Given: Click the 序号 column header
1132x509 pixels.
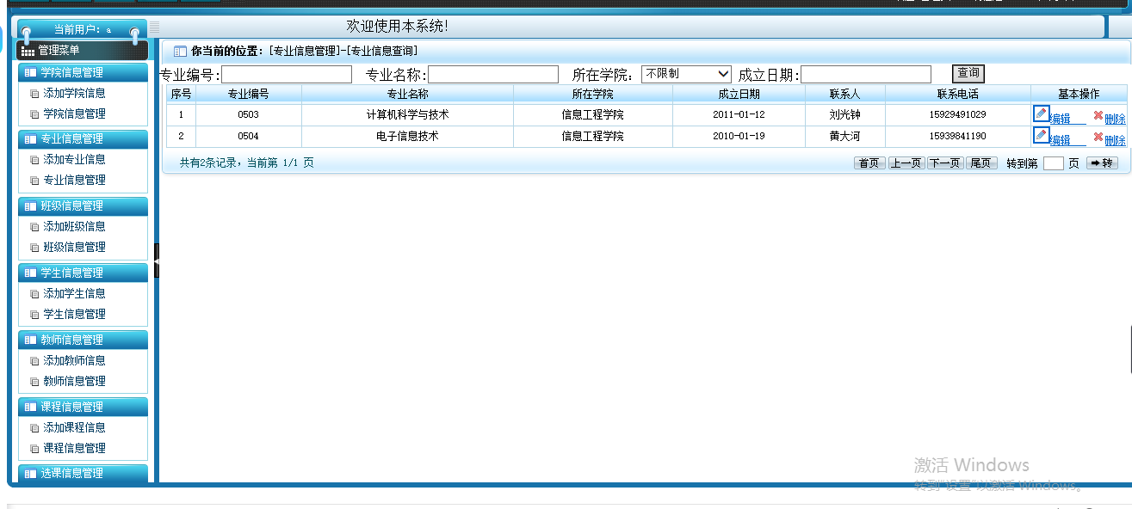Looking at the screenshot, I should [x=181, y=94].
